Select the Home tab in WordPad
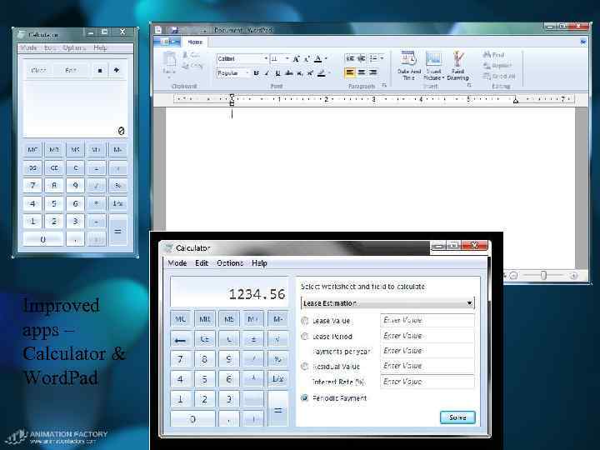The height and width of the screenshot is (450, 600). [195, 42]
